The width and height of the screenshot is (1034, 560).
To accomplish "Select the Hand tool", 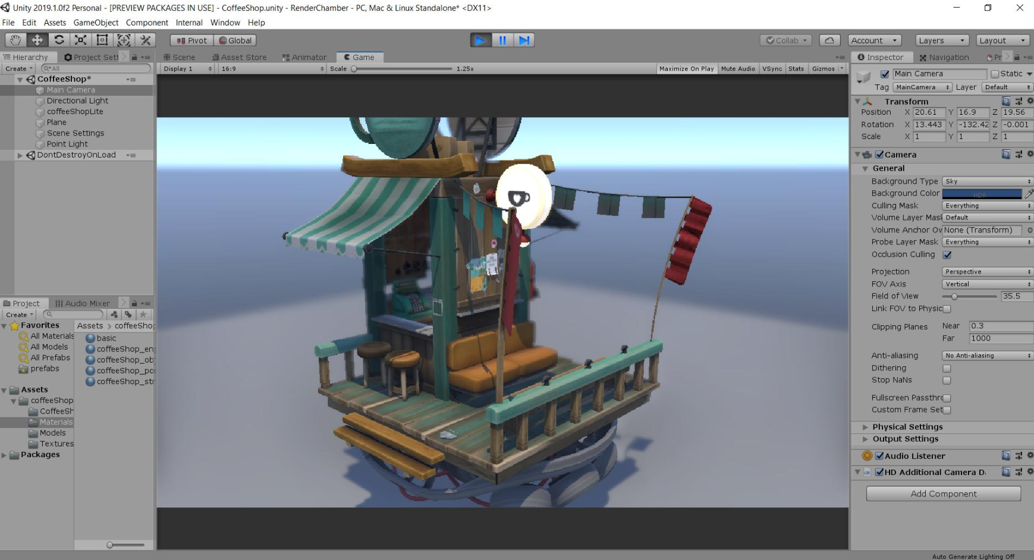I will (15, 40).
